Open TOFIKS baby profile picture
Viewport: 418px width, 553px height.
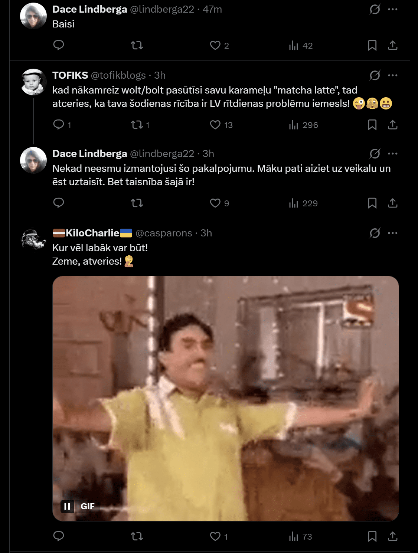pyautogui.click(x=33, y=82)
